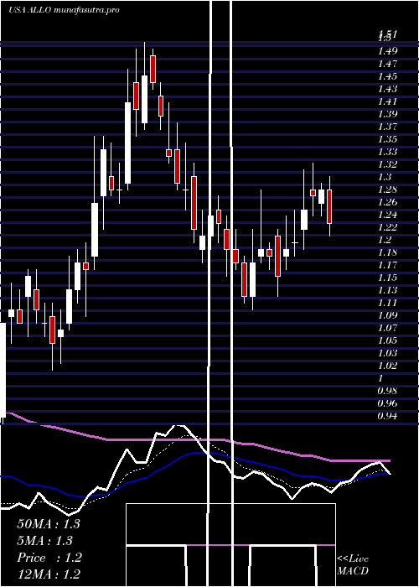Select the 1.11 price axis label
The width and height of the screenshot is (419, 587).
coord(387,303)
